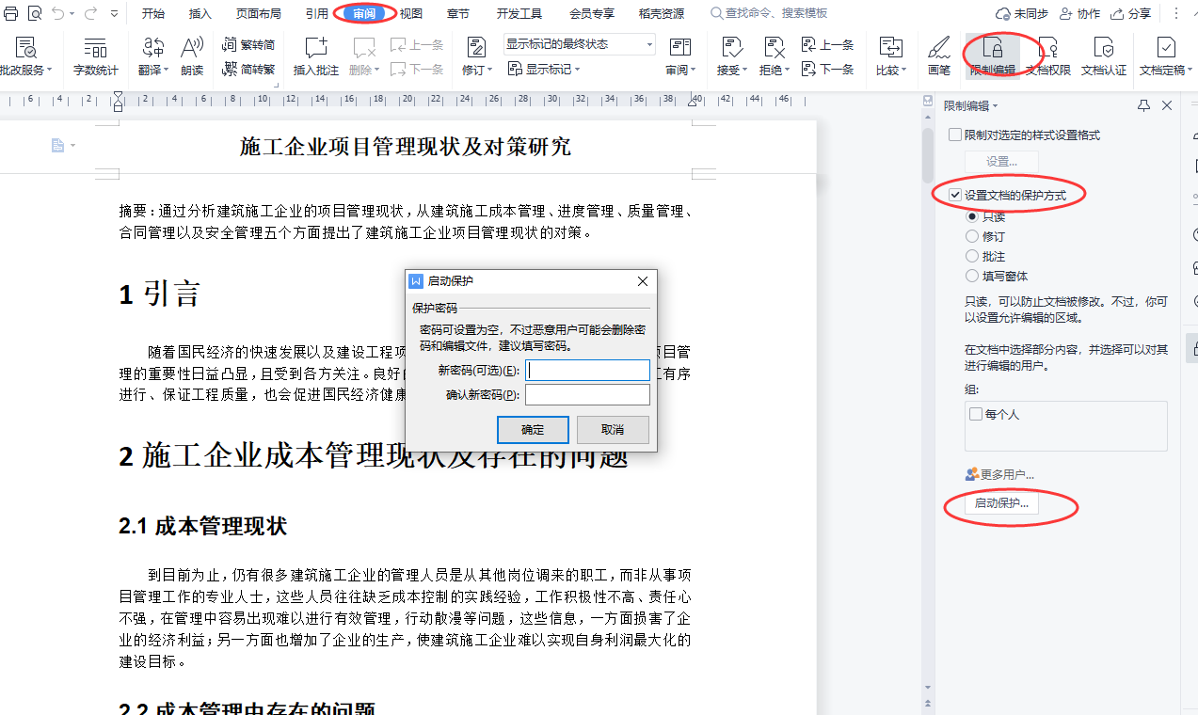Click the 限制编辑 restrict editing icon
This screenshot has height=715, width=1198.
pos(992,48)
